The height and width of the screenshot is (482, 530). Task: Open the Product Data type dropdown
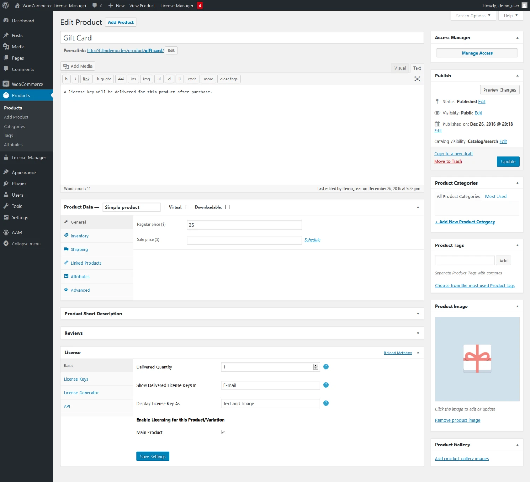131,207
